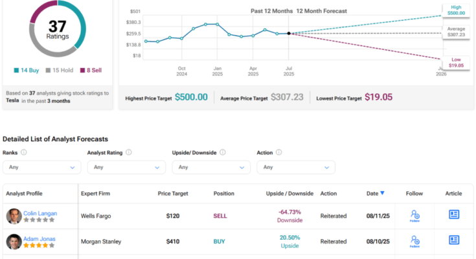Open article icon for Wells Fargo row
Image resolution: width=476 pixels, height=259 pixels.
click(454, 214)
